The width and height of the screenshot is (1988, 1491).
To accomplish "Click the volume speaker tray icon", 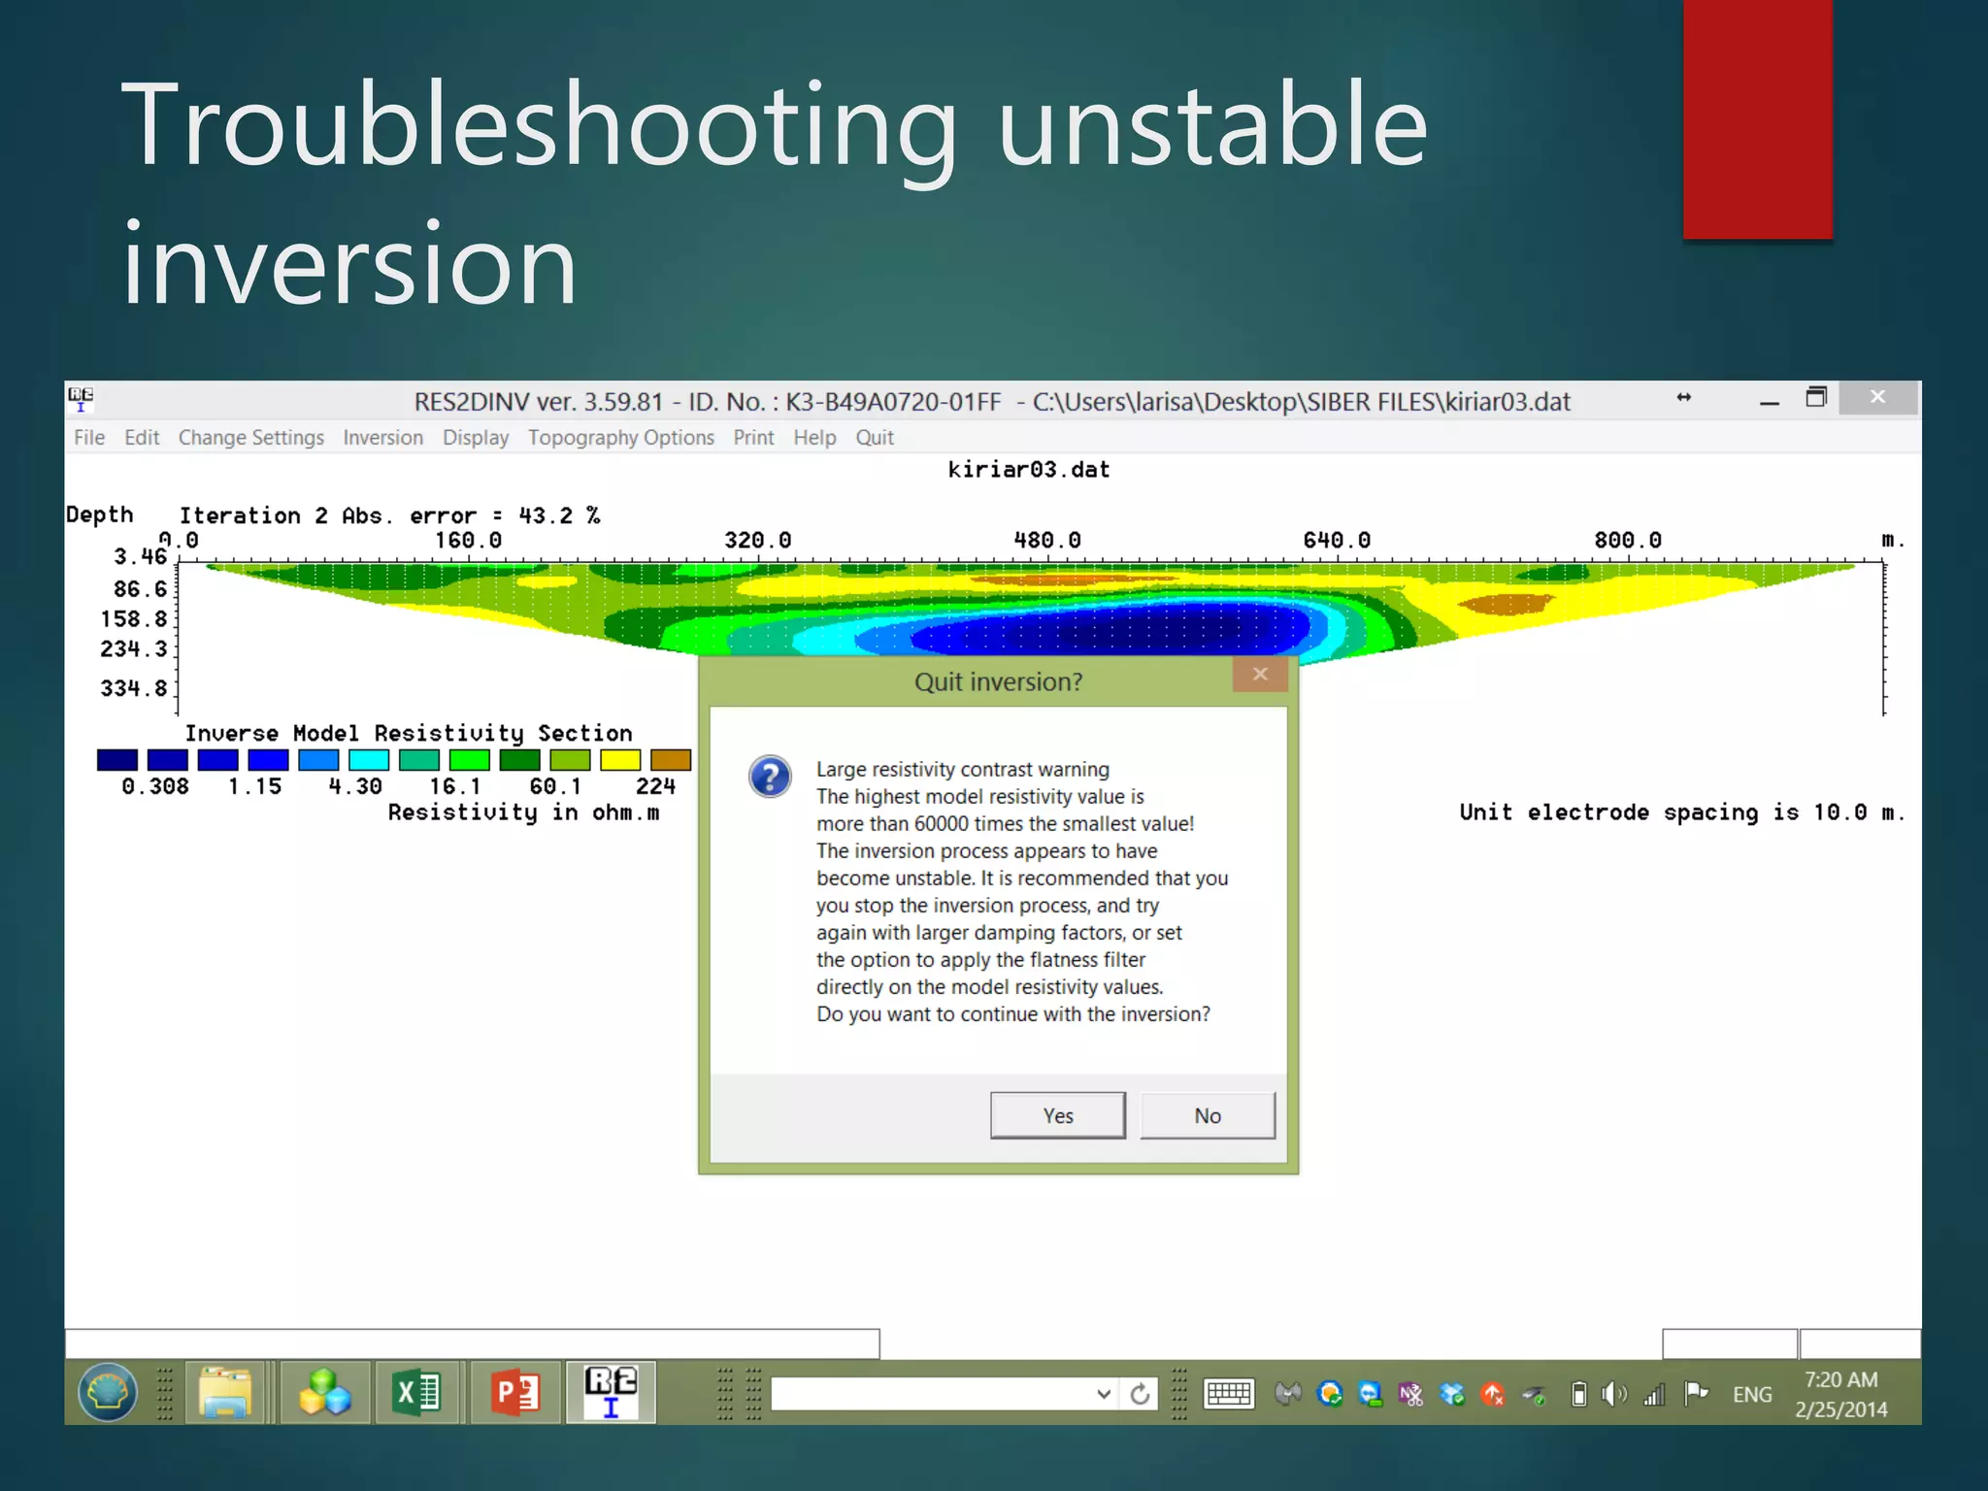I will tap(1614, 1395).
